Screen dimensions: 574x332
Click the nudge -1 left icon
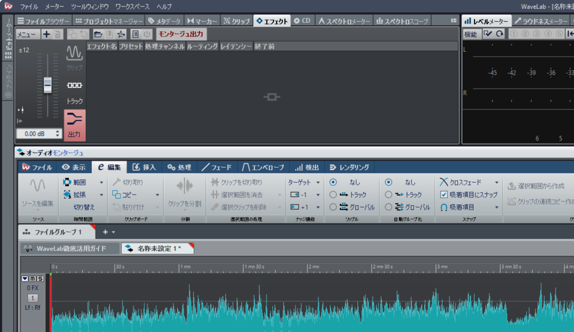295,194
